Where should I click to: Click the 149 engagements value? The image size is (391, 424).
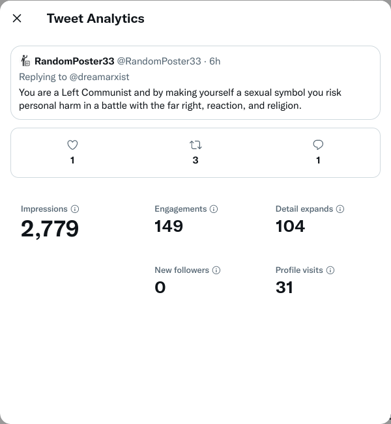[x=169, y=227]
